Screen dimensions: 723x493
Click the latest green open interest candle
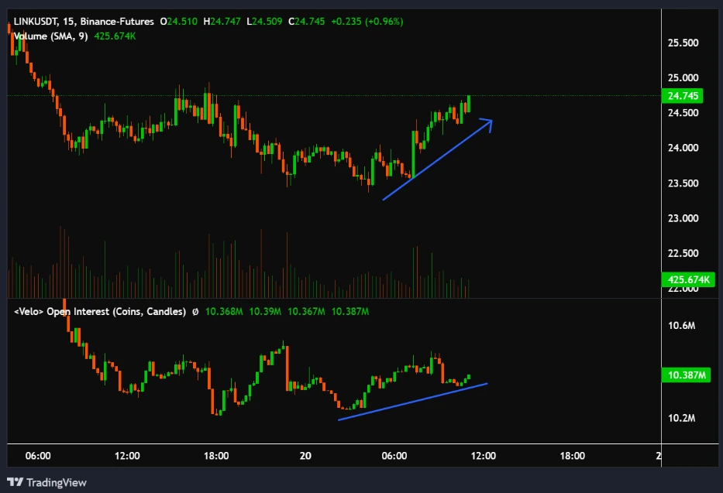(469, 377)
